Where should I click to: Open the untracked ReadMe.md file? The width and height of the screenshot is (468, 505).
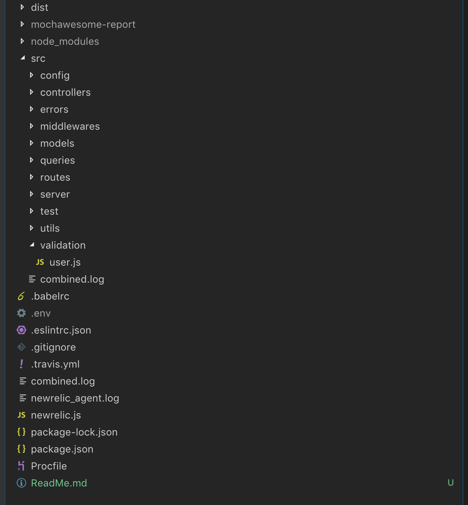59,483
